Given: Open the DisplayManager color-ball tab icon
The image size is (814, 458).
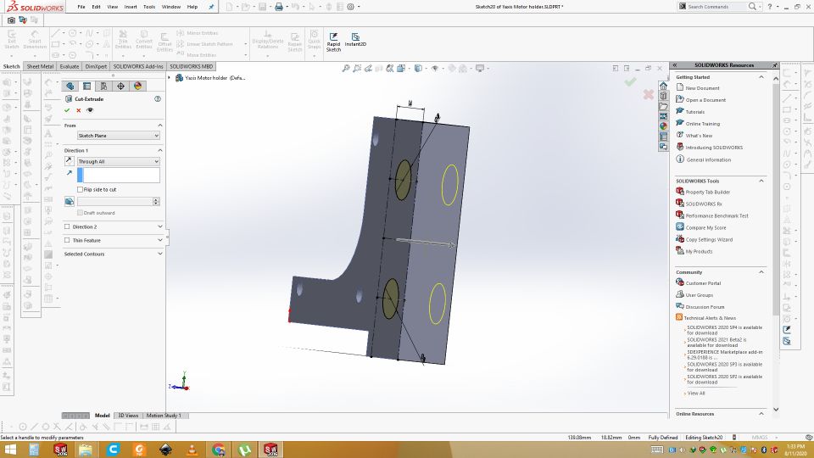Looking at the screenshot, I should [137, 86].
